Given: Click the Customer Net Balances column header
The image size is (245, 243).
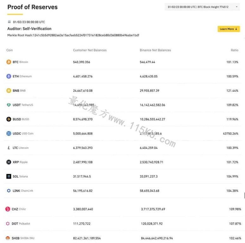Looking at the screenshot, I should [90, 50].
